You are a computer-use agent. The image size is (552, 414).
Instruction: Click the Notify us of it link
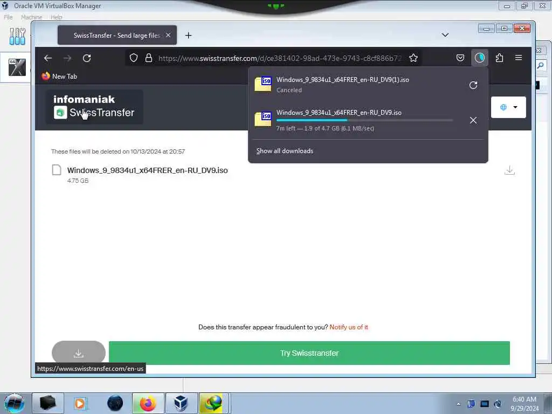[349, 327]
